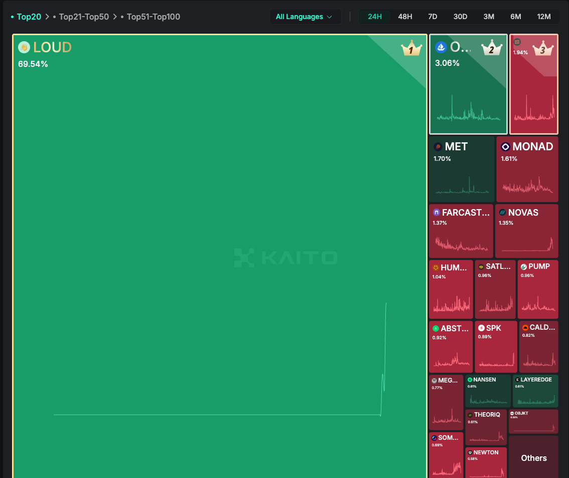Click the Farcaster purple logo icon
This screenshot has width=569, height=478.
436,213
